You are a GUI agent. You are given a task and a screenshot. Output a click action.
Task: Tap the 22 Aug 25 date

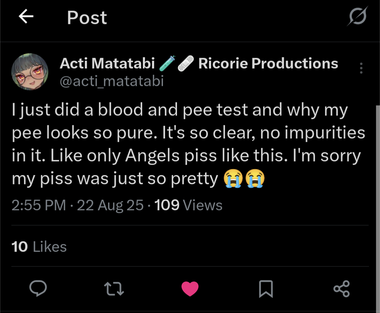(x=110, y=205)
